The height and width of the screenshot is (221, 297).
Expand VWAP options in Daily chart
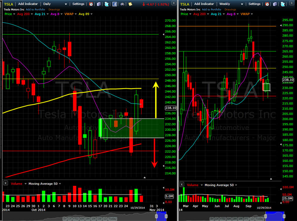click(x=76, y=14)
